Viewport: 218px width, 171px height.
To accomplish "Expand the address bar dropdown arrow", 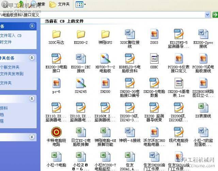I will click(207, 15).
